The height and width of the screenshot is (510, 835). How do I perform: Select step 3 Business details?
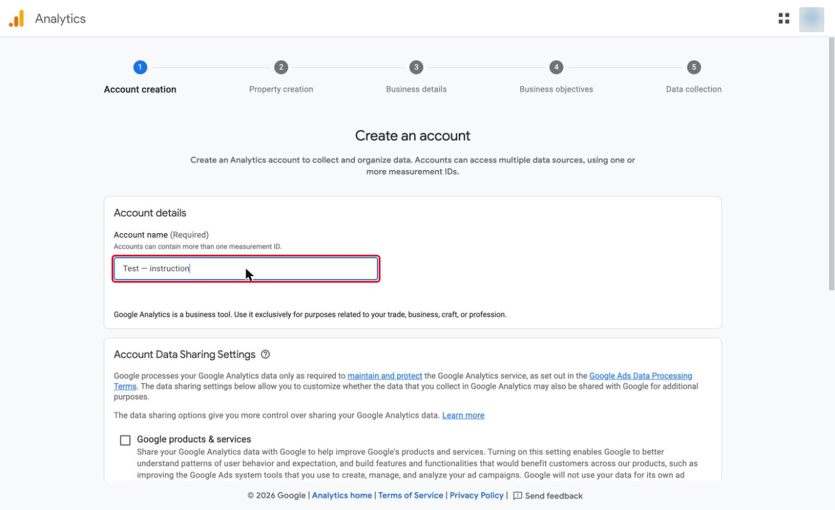416,67
